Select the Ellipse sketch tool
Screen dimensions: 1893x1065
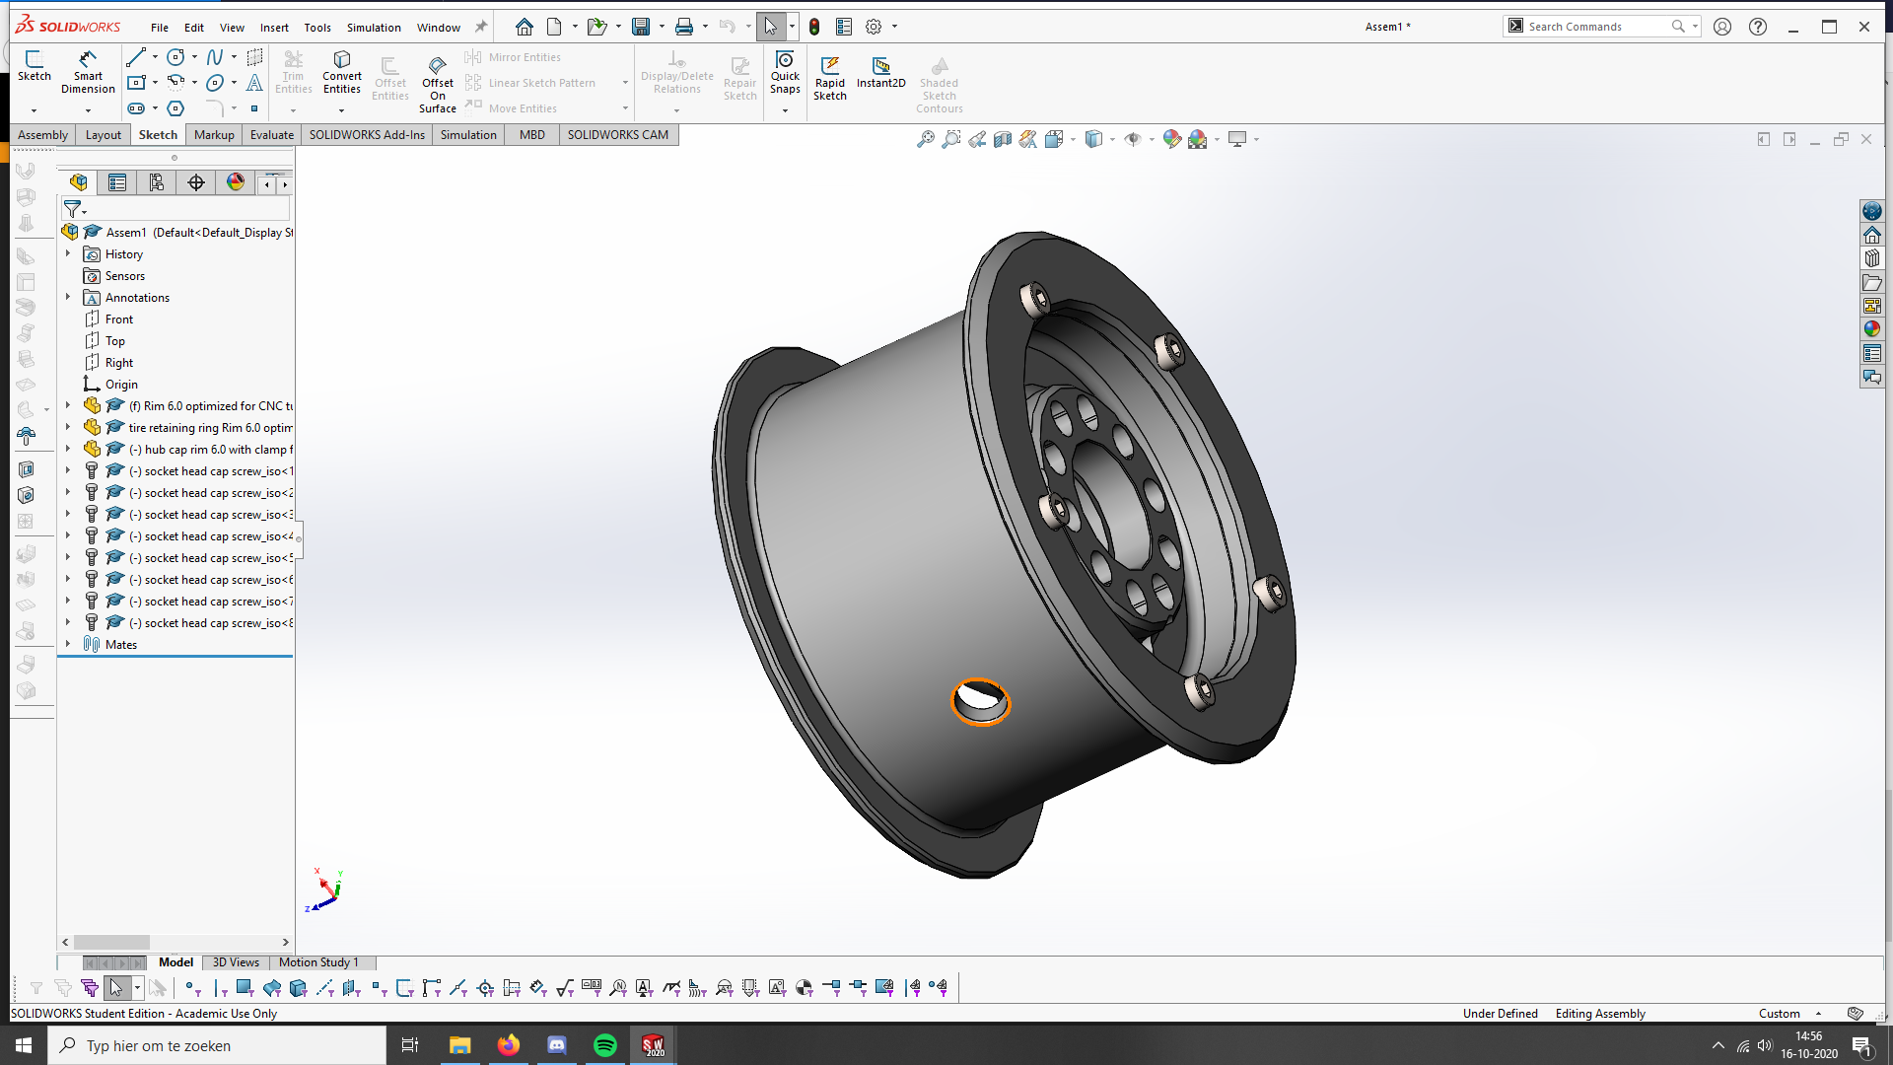[x=215, y=83]
